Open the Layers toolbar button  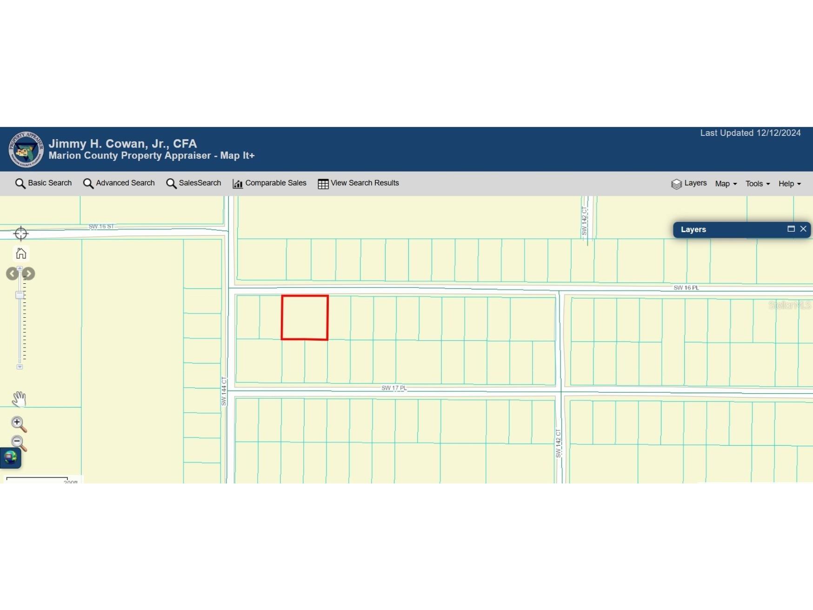pos(689,183)
